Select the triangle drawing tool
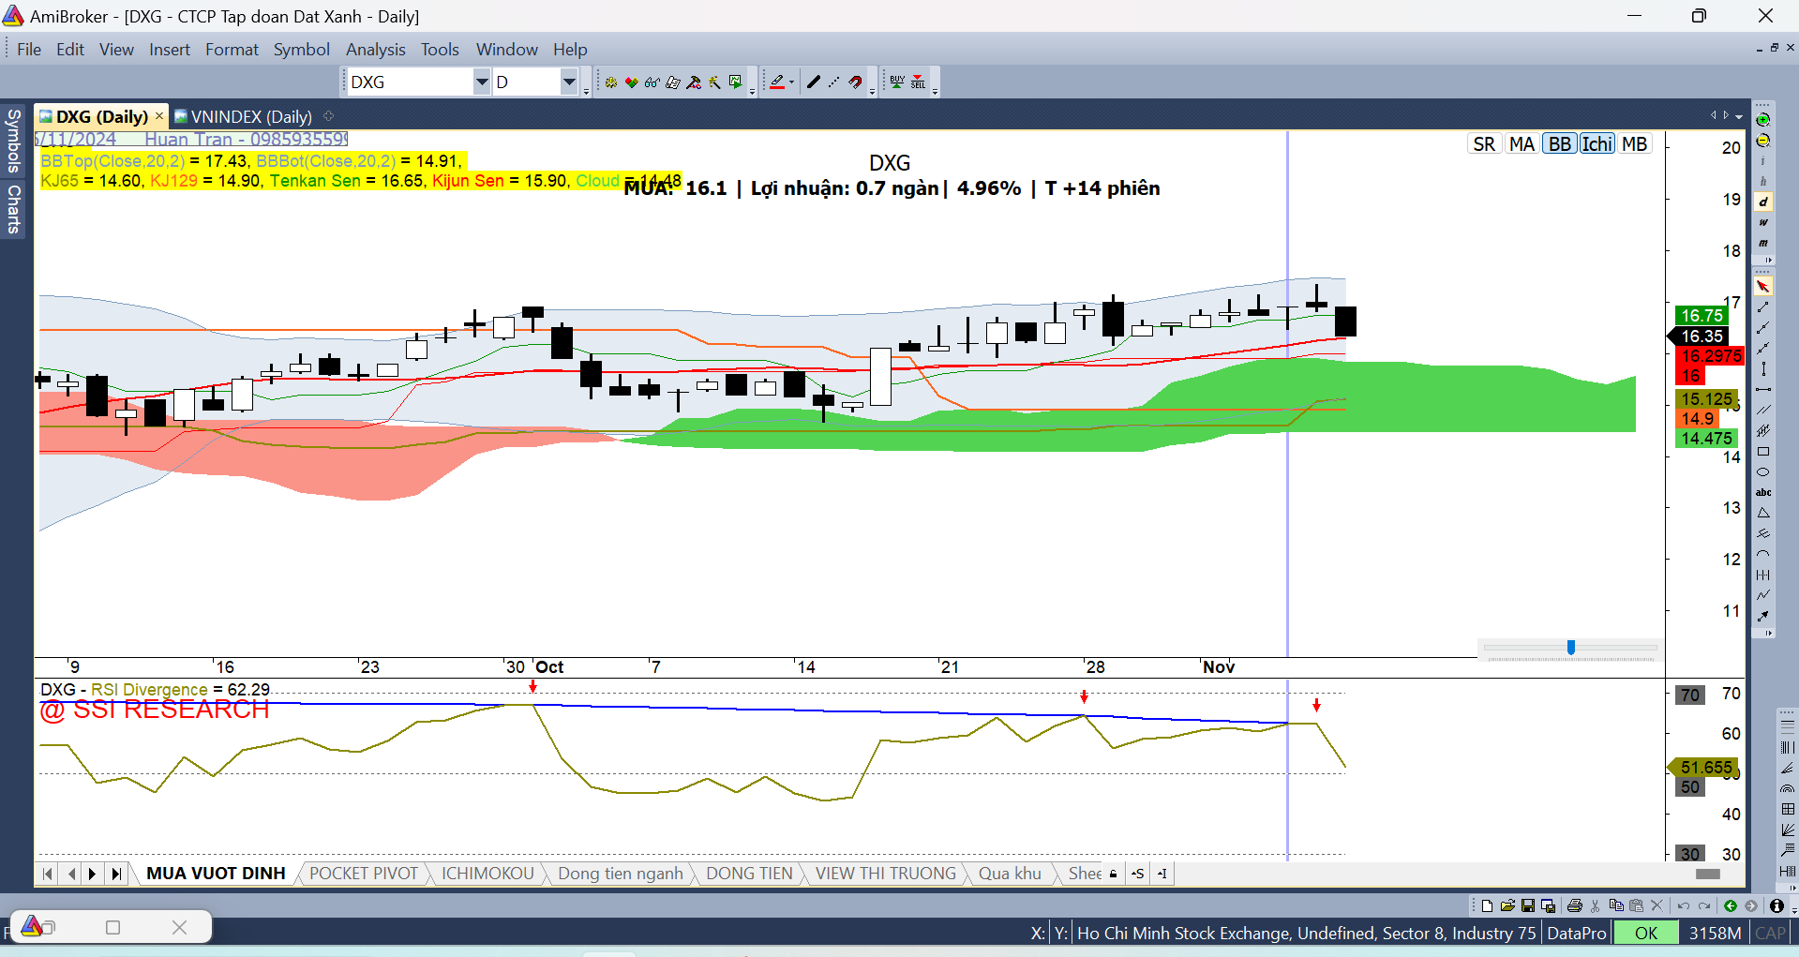Viewport: 1799px width, 957px height. [x=1763, y=513]
